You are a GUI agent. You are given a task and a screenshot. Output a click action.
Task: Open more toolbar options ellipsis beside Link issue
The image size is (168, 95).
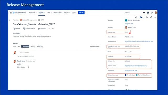point(53,29)
